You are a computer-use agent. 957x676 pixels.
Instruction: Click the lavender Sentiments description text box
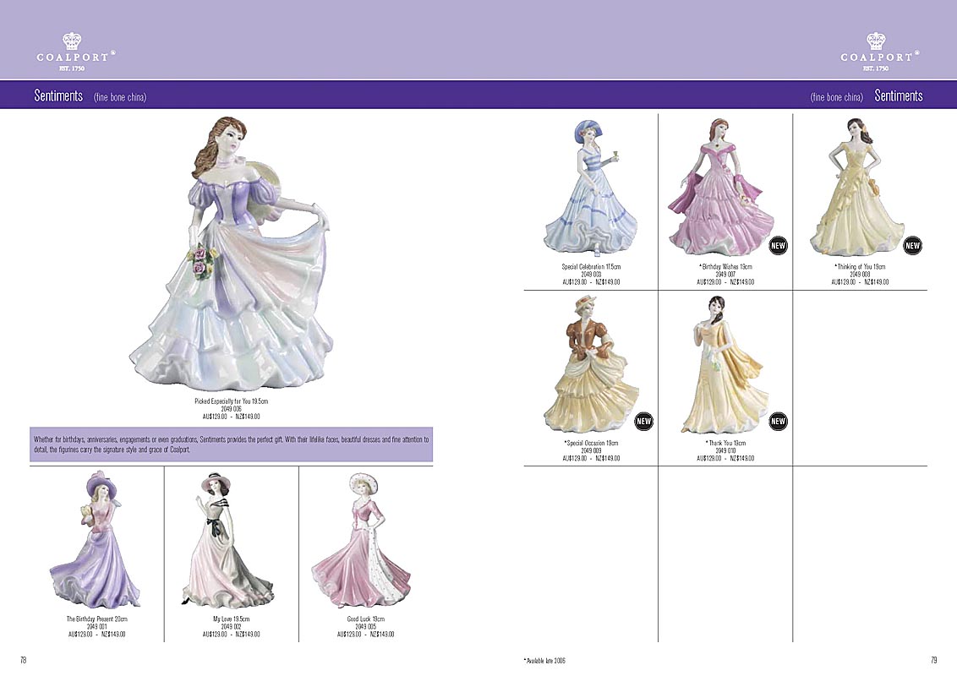tap(231, 444)
